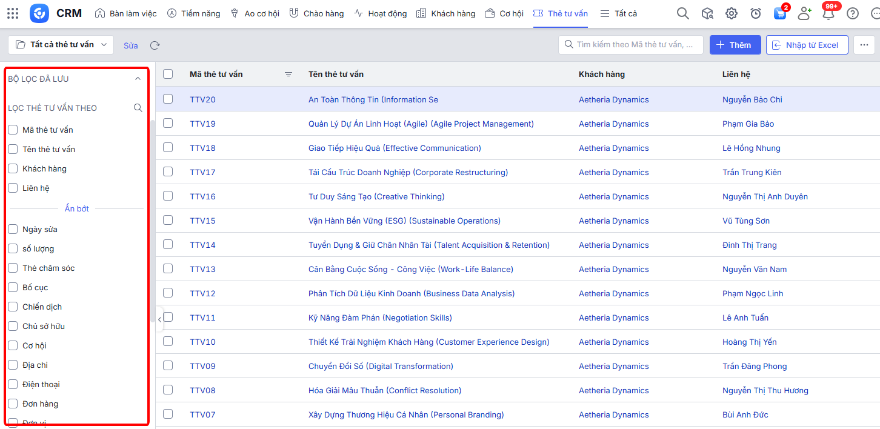Viewport: 880px width, 429px height.
Task: Click the add user icon in top bar
Action: (804, 13)
